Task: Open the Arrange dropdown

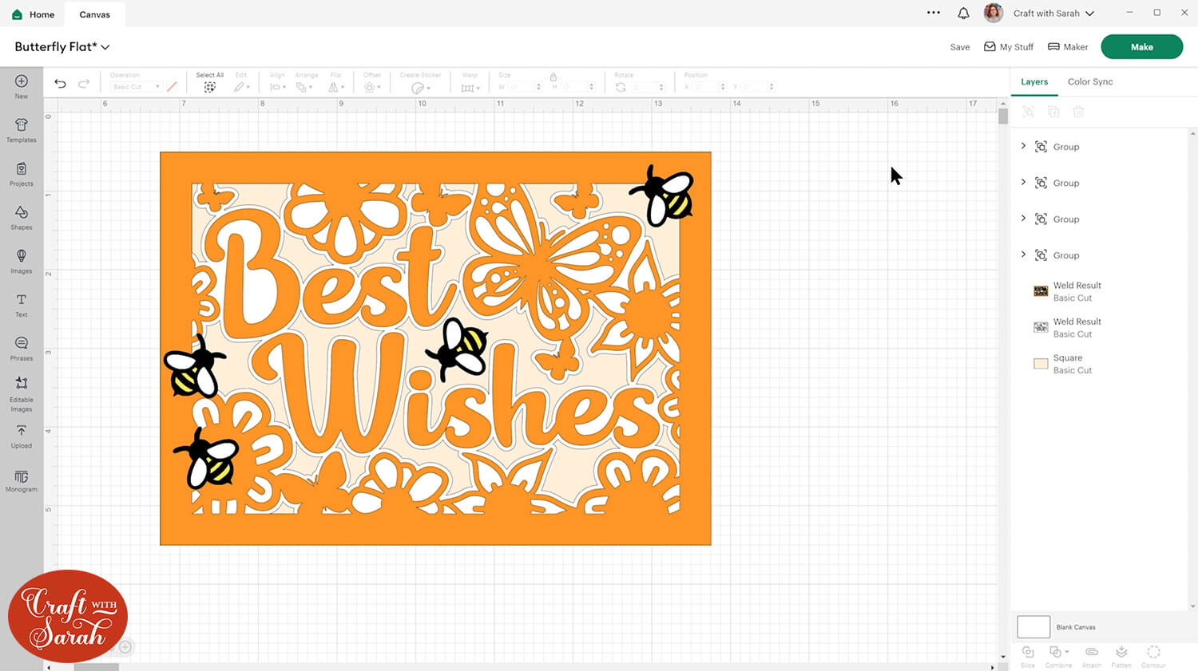Action: click(x=303, y=87)
